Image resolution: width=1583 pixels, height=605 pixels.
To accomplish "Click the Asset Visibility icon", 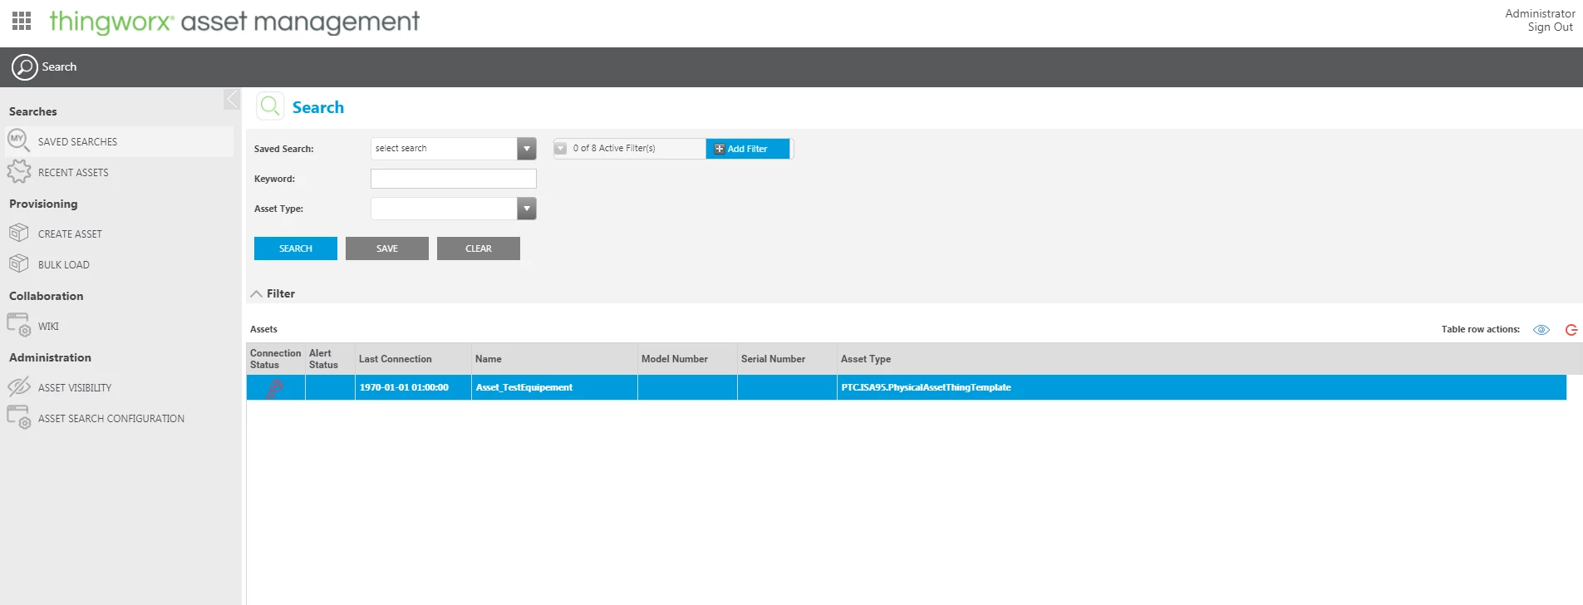I will click(18, 387).
